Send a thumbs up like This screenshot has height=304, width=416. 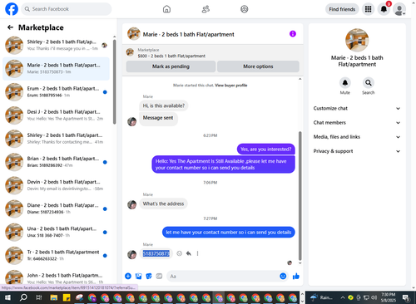296,276
